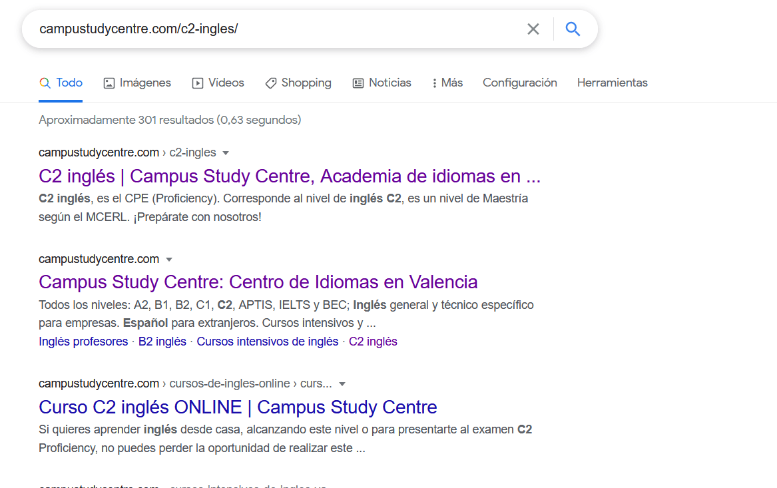
Task: Click the Noticias newspaper icon
Action: (x=358, y=83)
